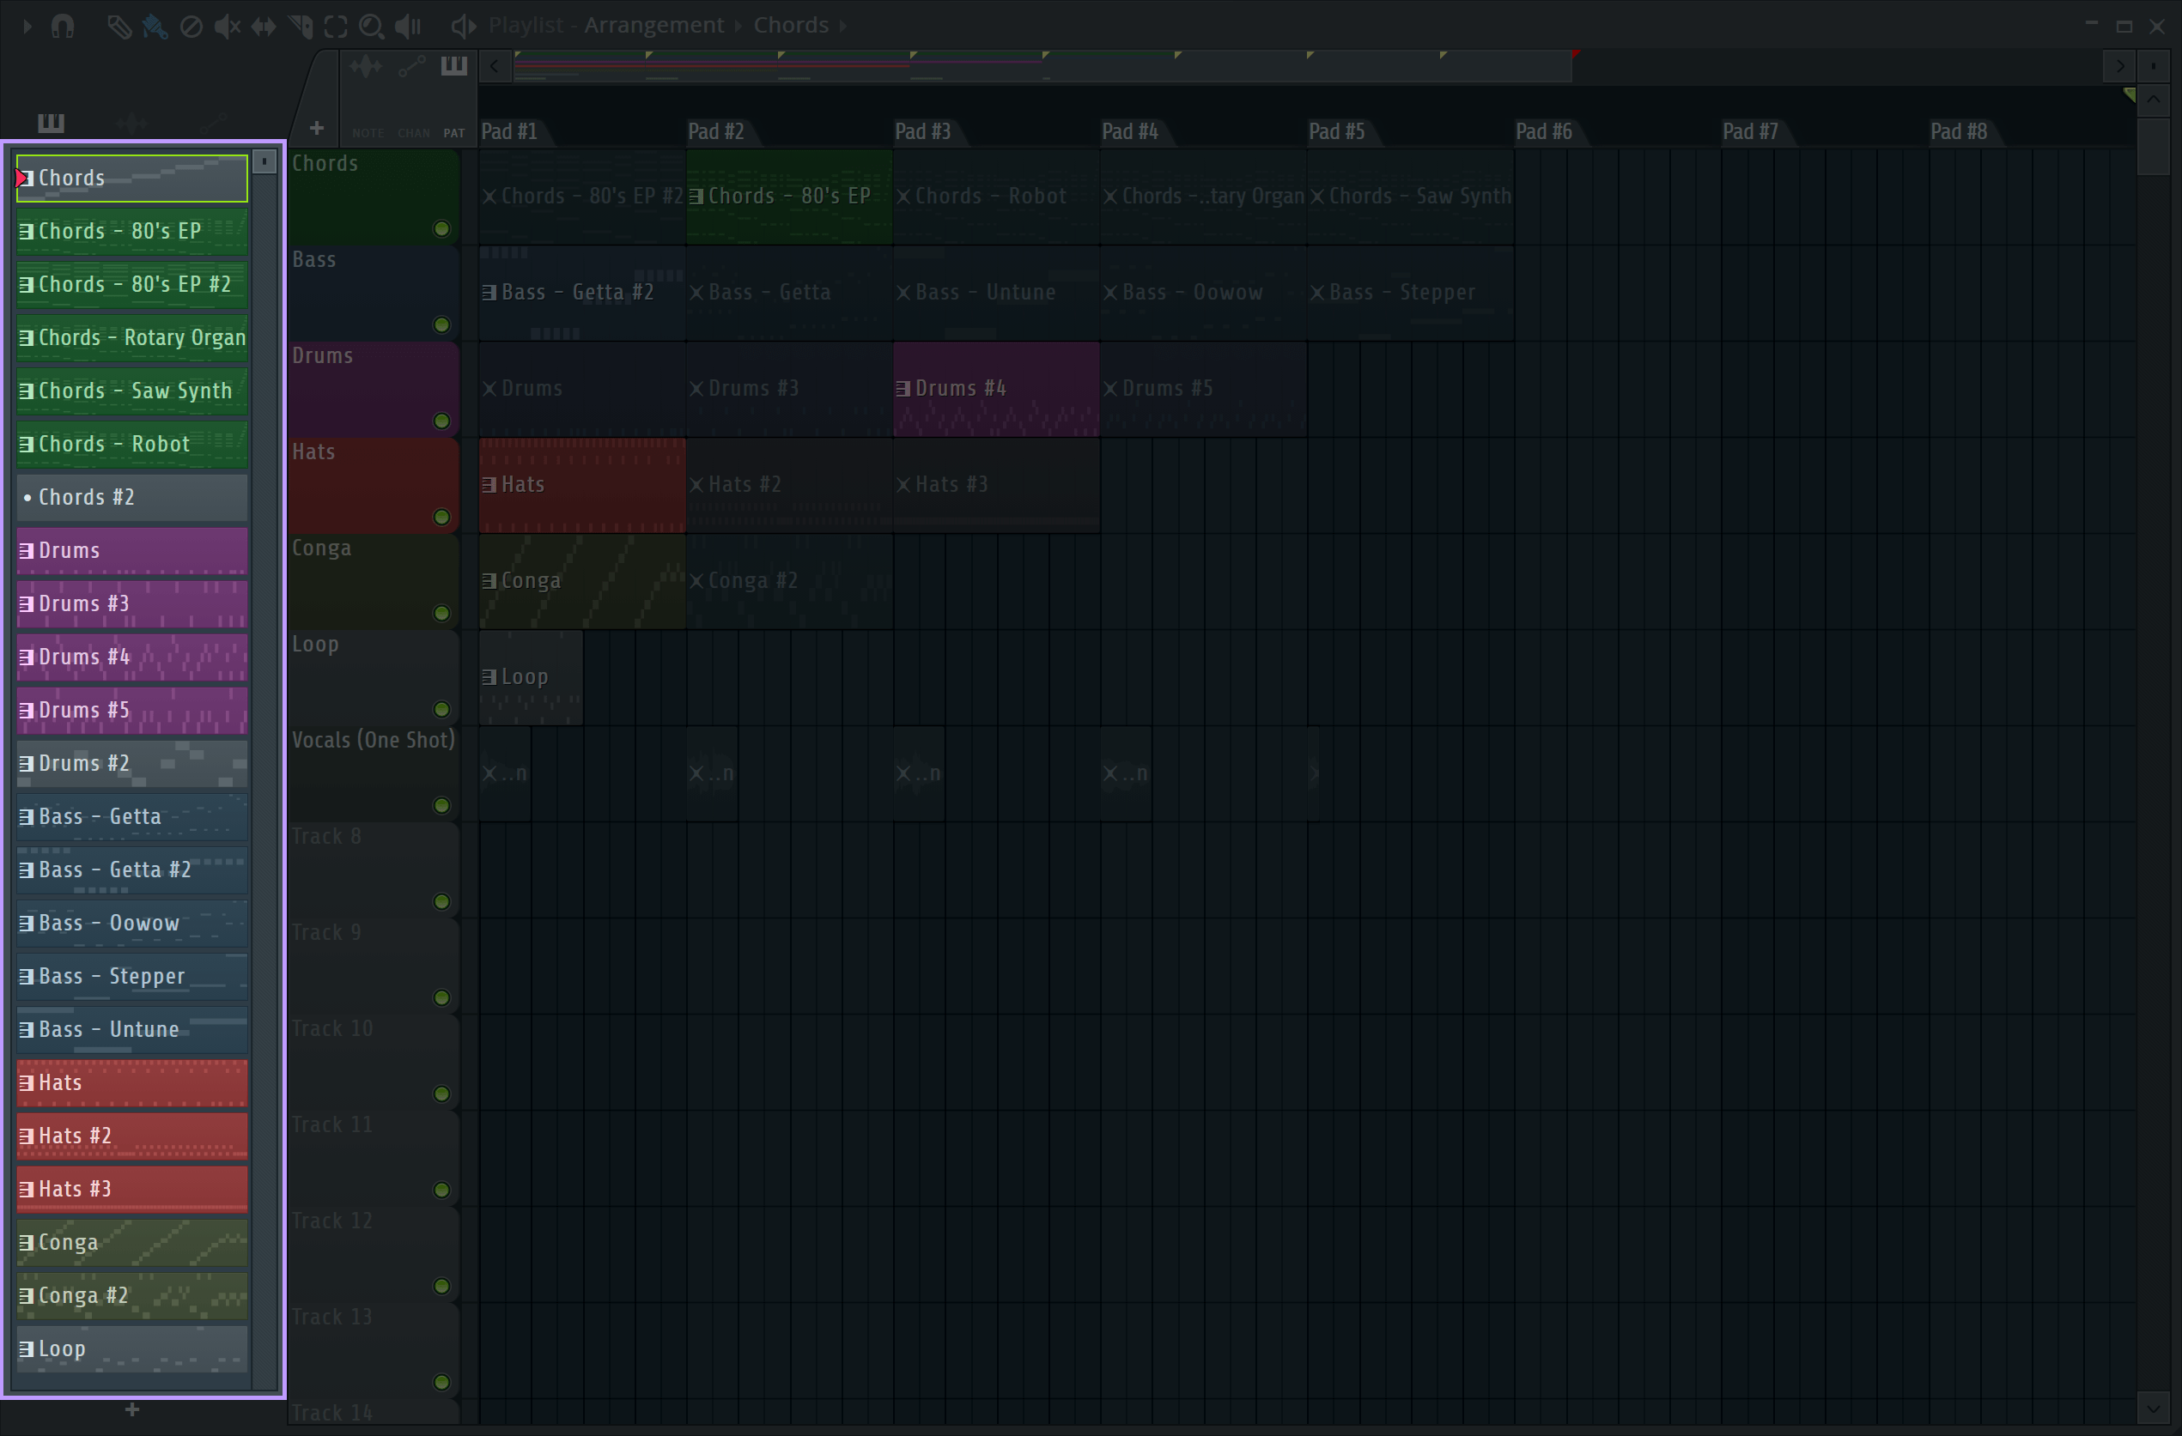Switch to the CHAN tab
Image resolution: width=2182 pixels, height=1436 pixels.
414,133
